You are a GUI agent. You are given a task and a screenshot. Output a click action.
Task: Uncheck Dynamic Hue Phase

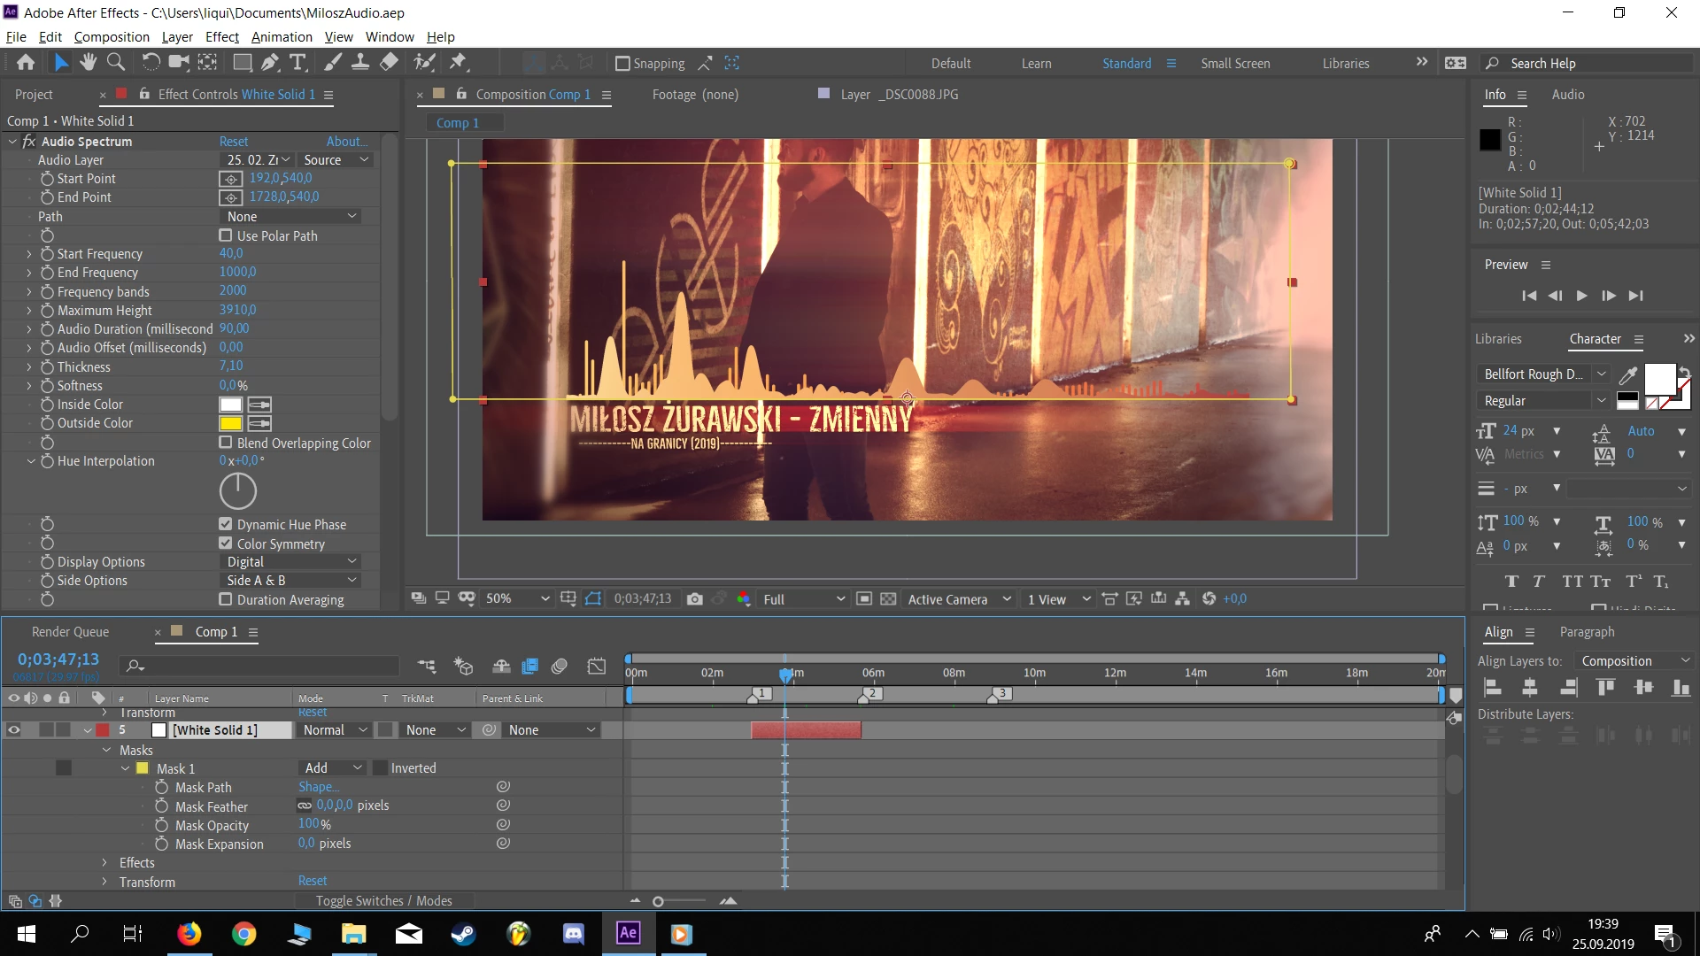click(x=226, y=524)
